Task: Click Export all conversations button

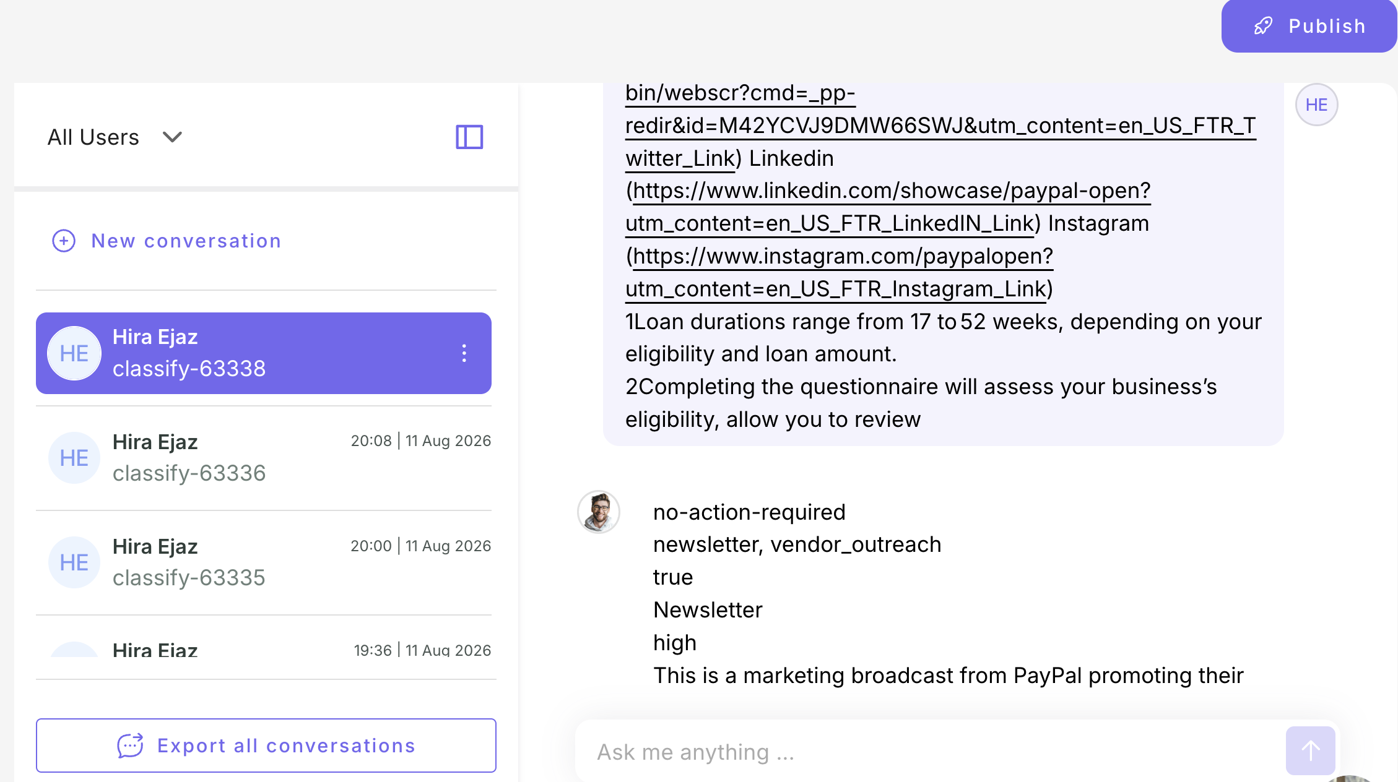Action: click(x=266, y=745)
